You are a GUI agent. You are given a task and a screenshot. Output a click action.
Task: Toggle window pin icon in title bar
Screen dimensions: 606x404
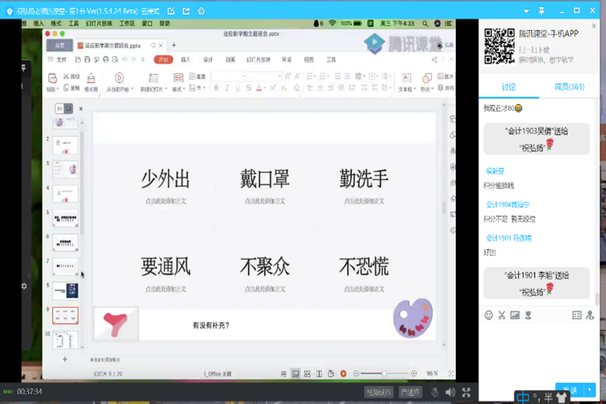541,11
